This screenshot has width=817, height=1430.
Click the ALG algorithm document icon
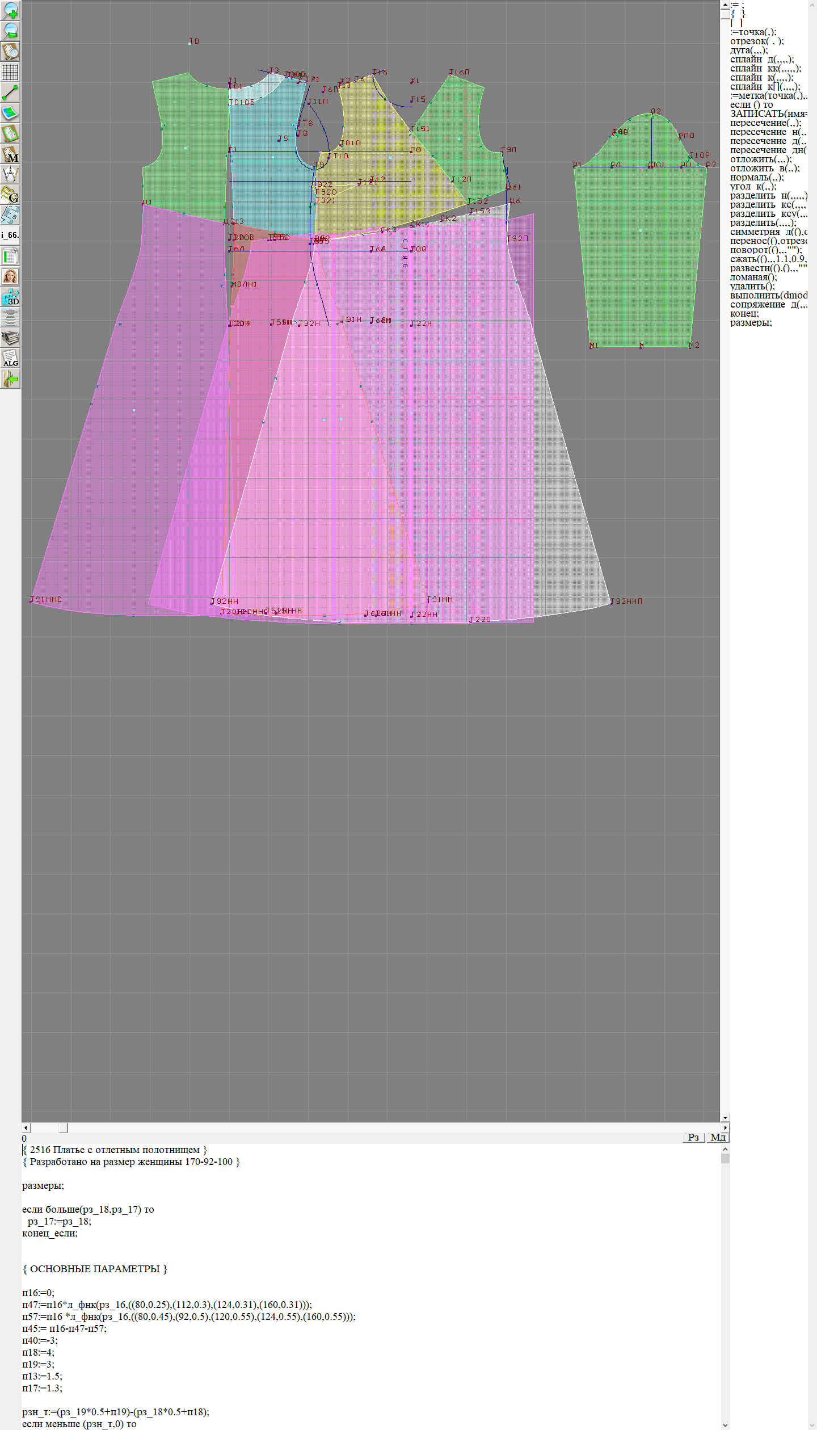10,358
